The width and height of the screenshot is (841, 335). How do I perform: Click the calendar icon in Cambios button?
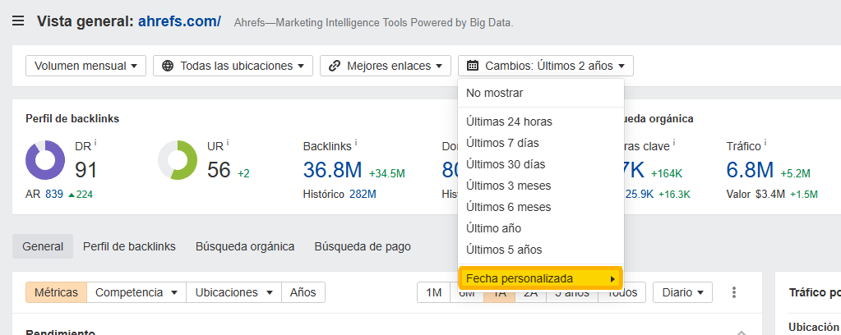click(x=473, y=66)
